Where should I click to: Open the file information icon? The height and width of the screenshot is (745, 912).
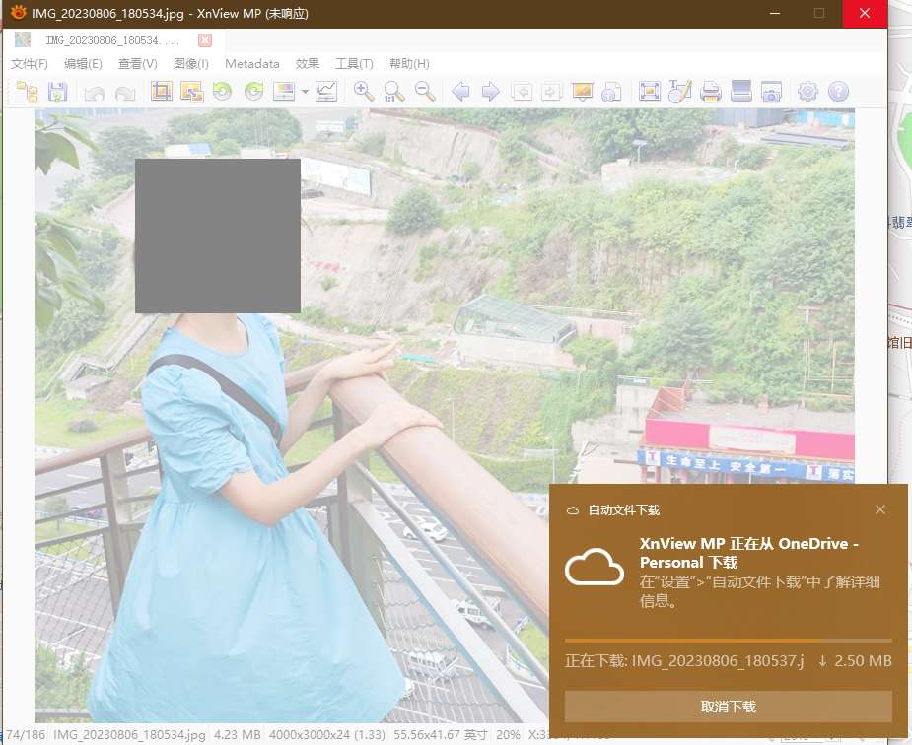(x=611, y=92)
